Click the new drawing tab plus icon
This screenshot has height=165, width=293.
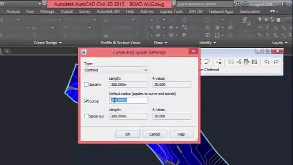[7, 51]
